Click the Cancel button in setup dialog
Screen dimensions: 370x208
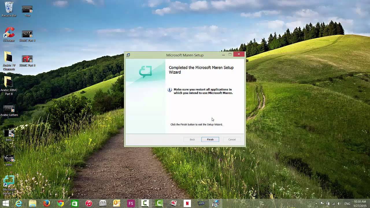(232, 140)
